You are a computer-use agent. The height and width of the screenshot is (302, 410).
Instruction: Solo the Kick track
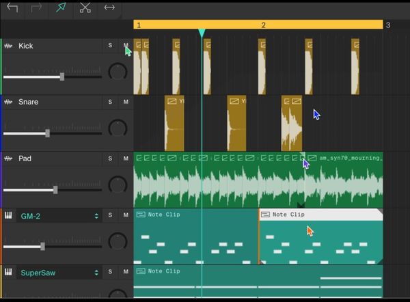point(110,46)
